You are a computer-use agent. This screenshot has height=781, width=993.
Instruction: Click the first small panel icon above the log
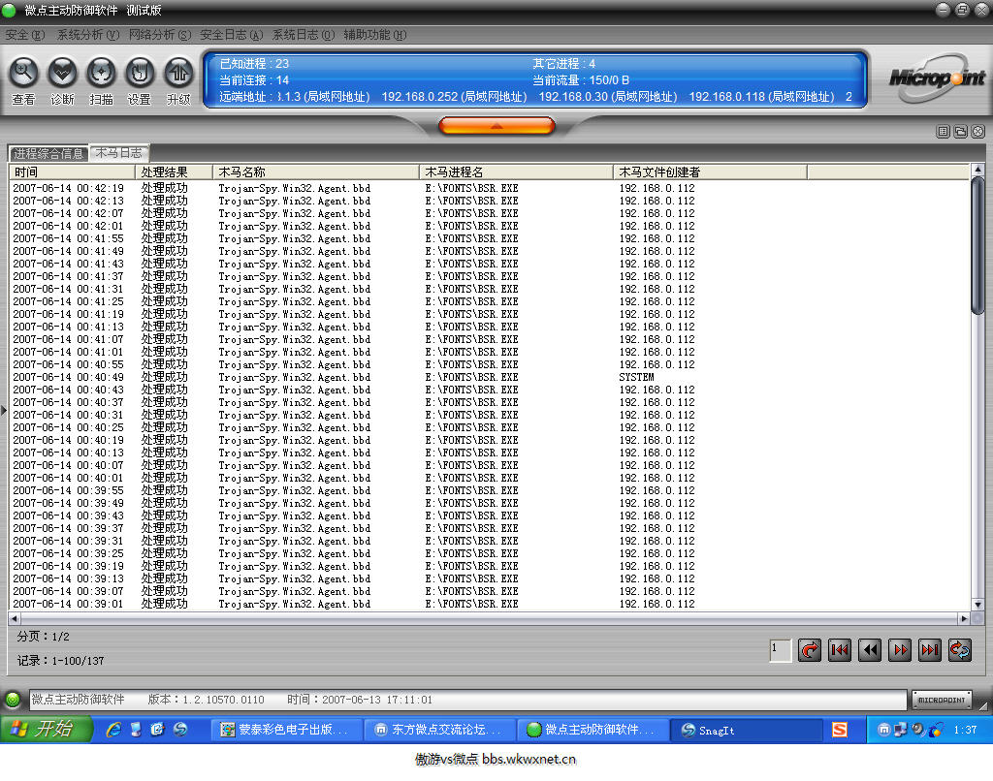[x=943, y=131]
